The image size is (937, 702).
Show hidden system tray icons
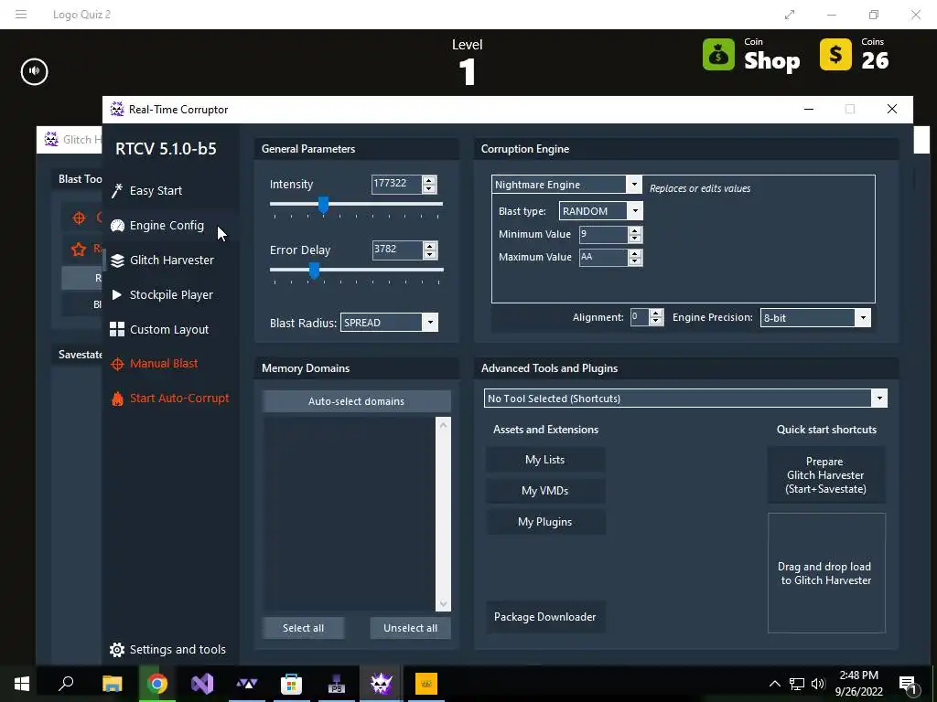pos(774,684)
